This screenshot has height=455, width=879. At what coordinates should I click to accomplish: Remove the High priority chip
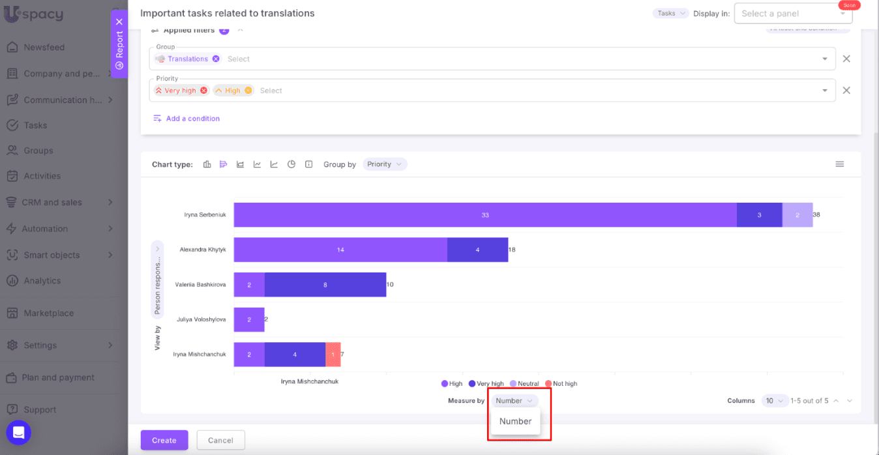[x=248, y=91]
